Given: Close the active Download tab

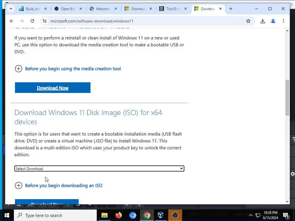Looking at the screenshot, I should point(220,9).
